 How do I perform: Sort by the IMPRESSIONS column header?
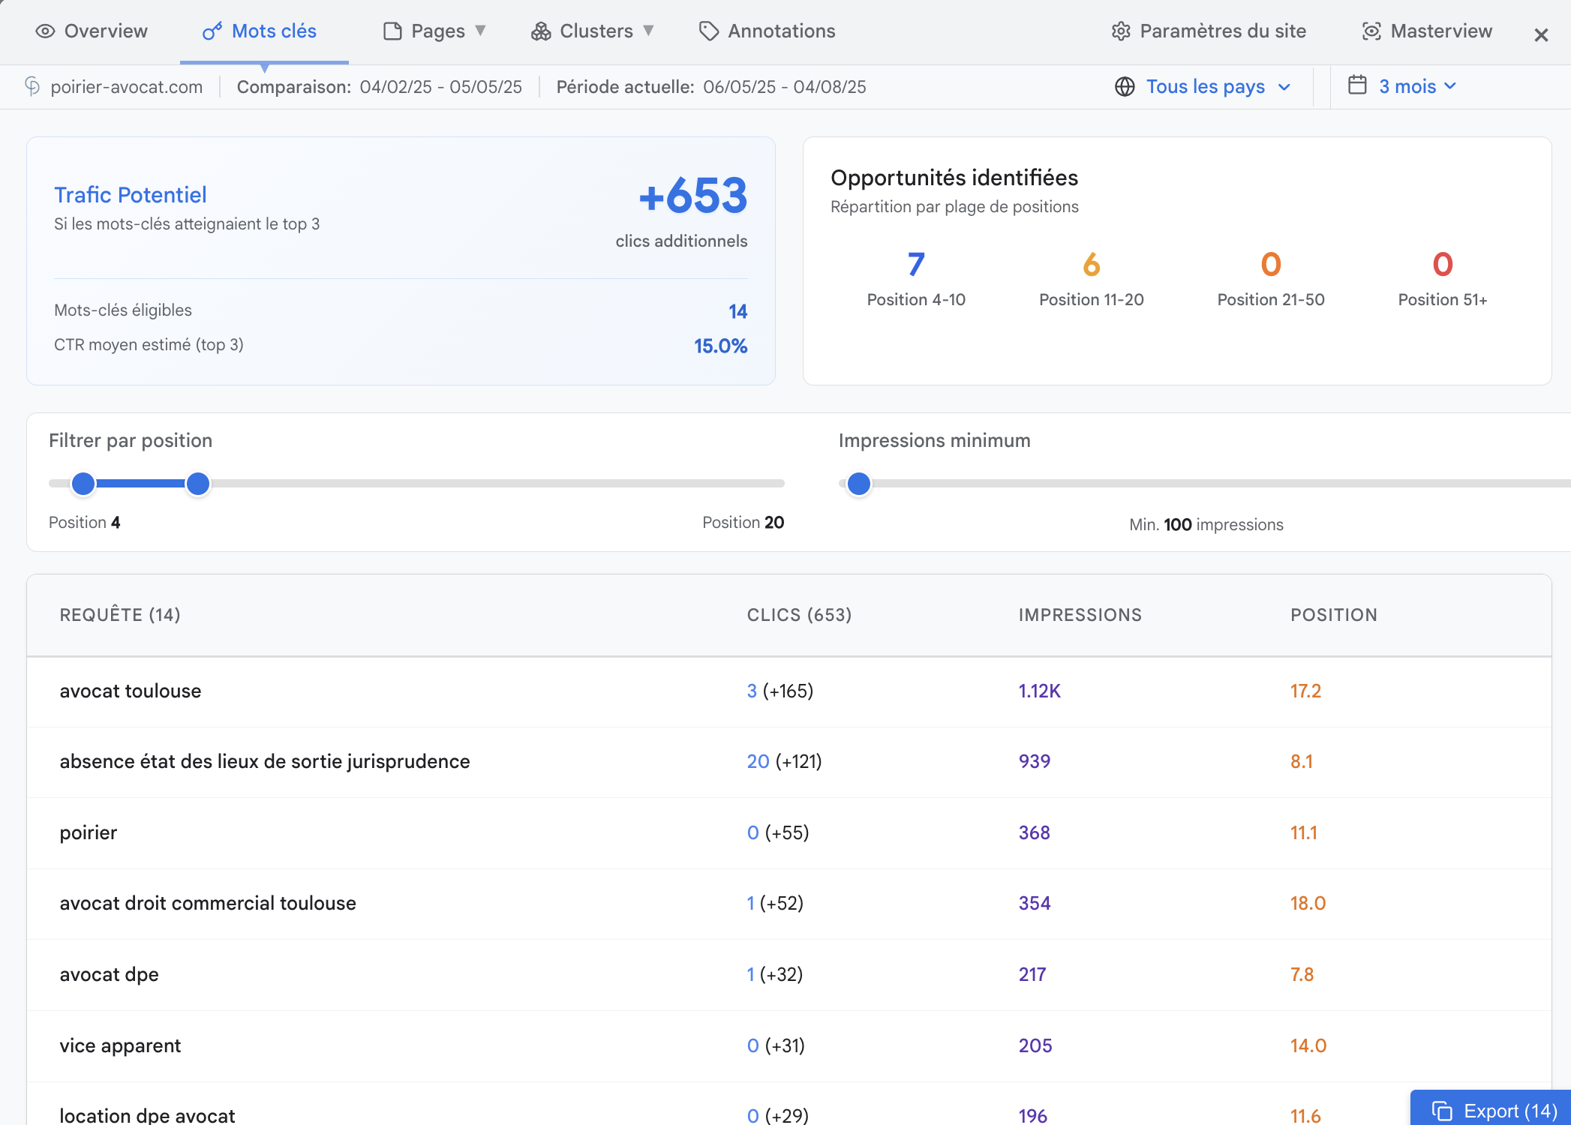pos(1080,615)
